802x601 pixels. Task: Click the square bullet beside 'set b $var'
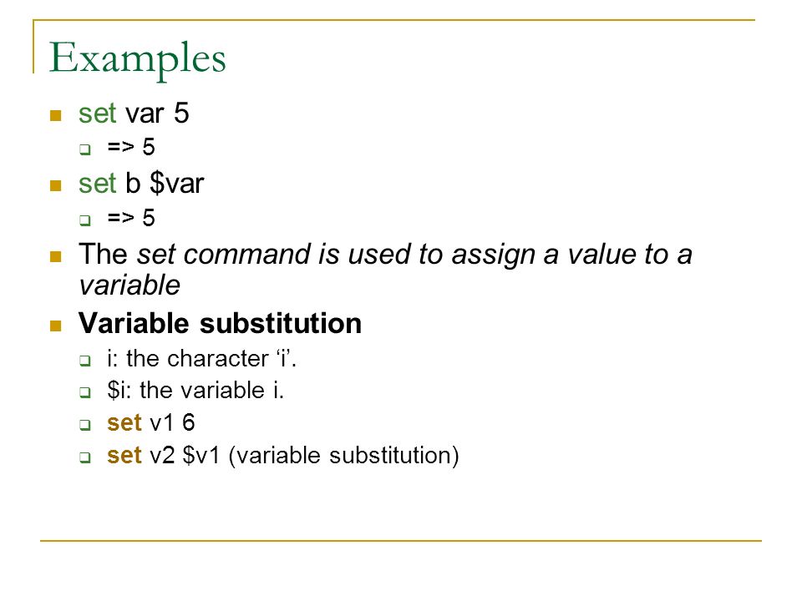(x=56, y=185)
